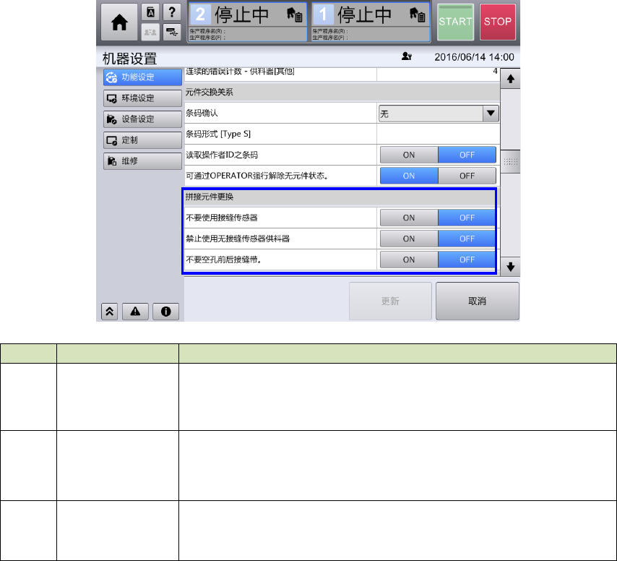Select lane 1 停止中 status panel
617x561 pixels.
click(371, 22)
